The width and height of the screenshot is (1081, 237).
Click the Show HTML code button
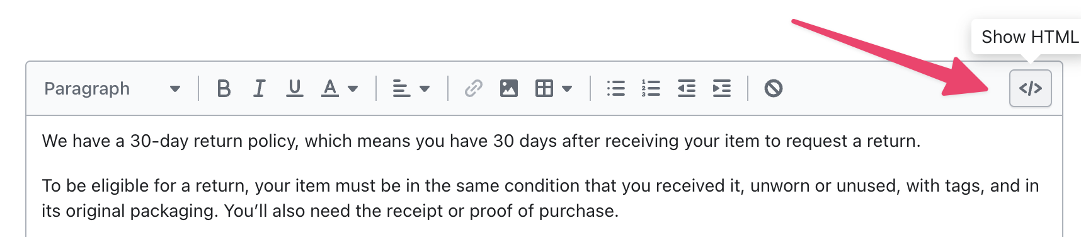1030,88
